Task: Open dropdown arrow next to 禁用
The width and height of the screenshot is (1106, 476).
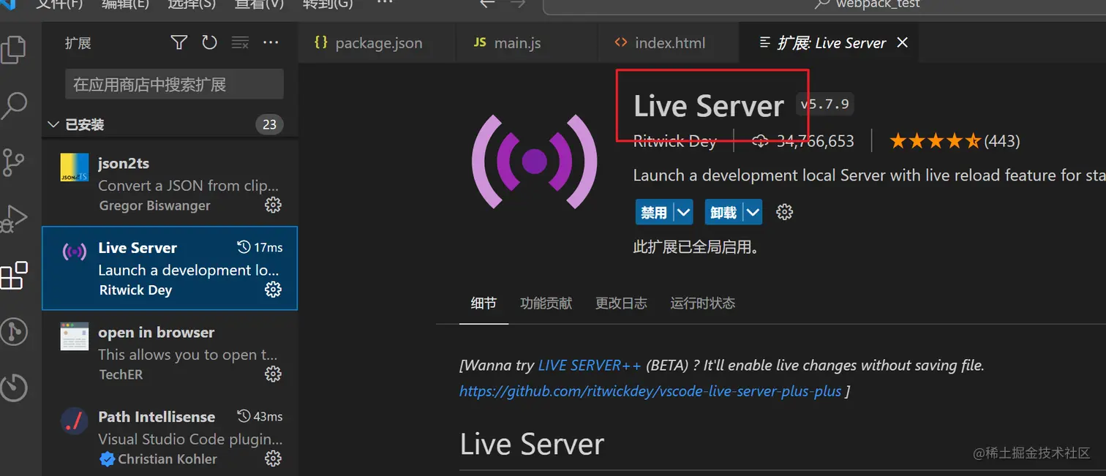Action: tap(683, 213)
